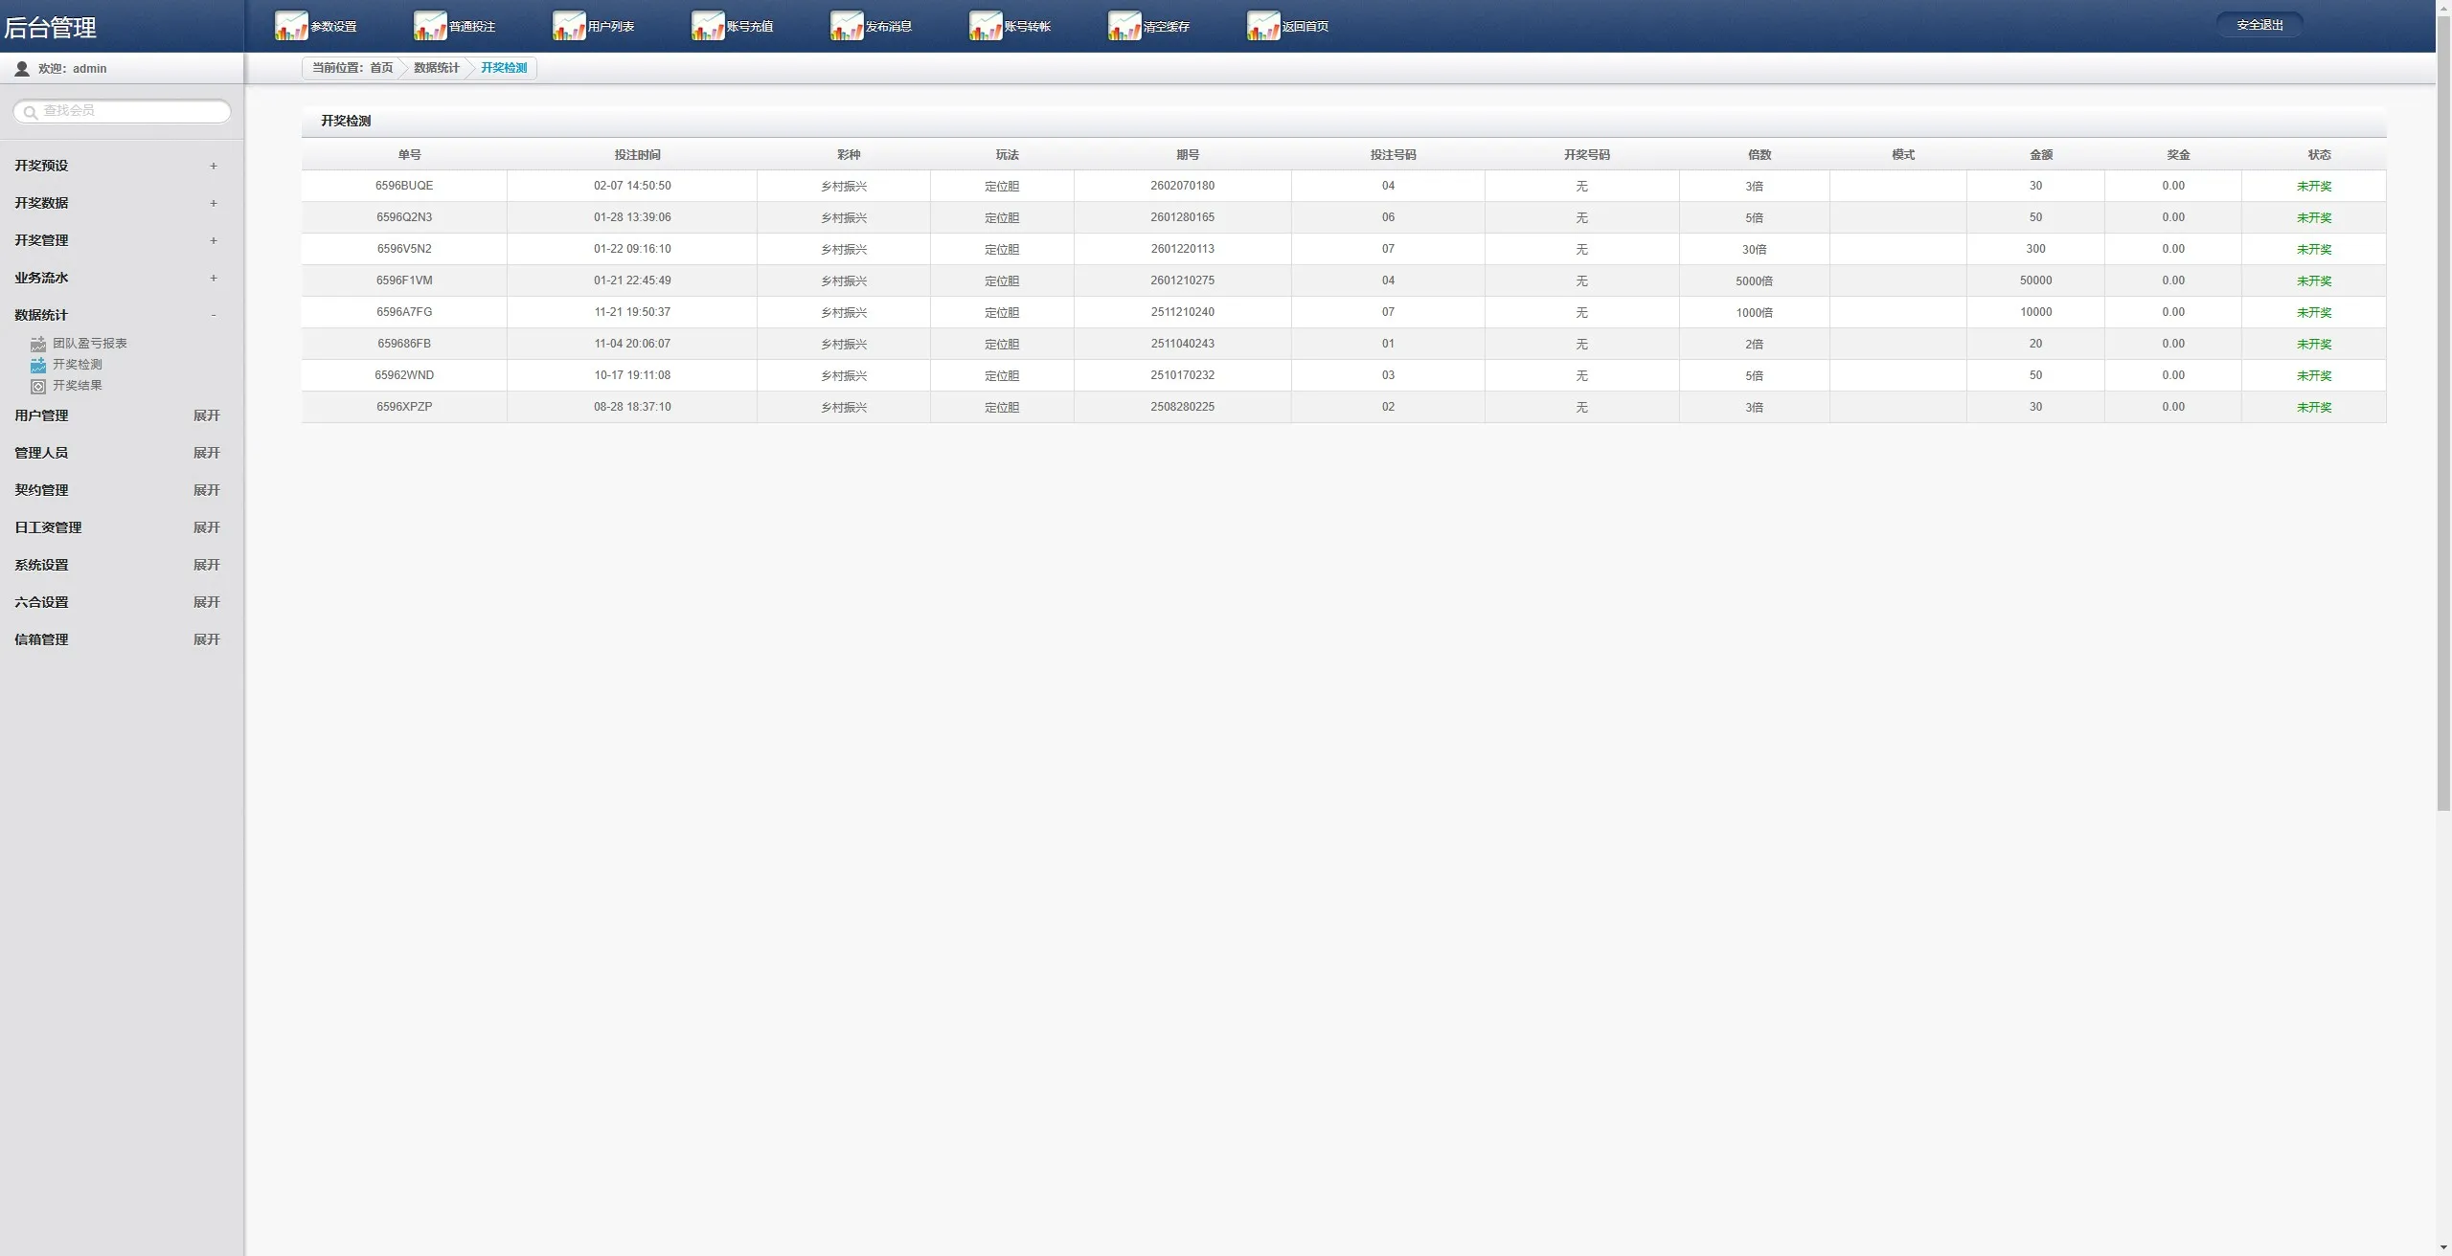Open the 发布消息 toolbar icon
Image resolution: width=2452 pixels, height=1256 pixels.
pyautogui.click(x=847, y=26)
